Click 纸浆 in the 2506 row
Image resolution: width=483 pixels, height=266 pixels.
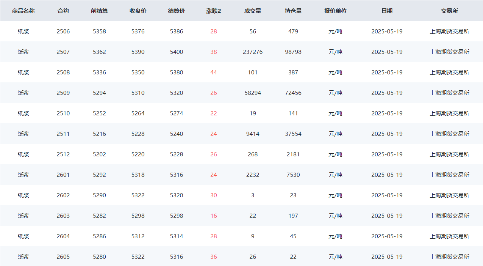[x=23, y=31]
